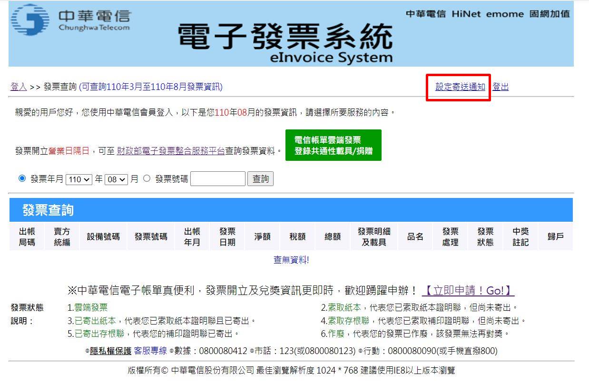Open 設定寄送通知 link
Viewport: 589px width, 384px height.
[460, 87]
